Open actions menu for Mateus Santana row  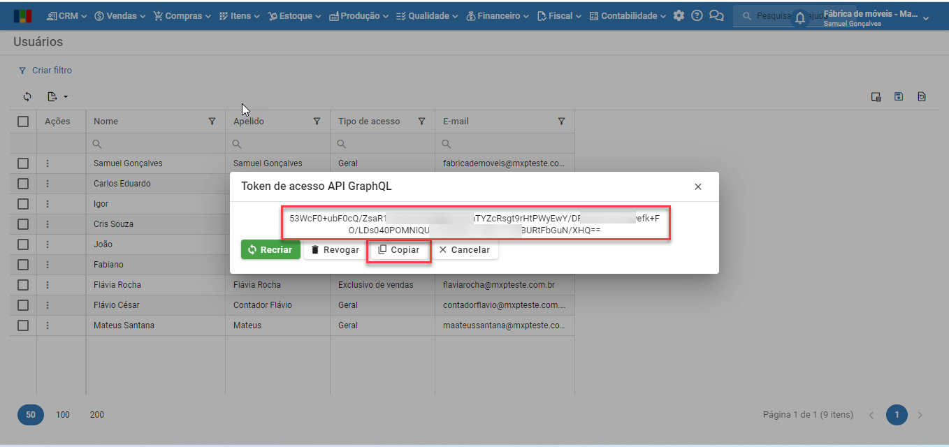[48, 325]
